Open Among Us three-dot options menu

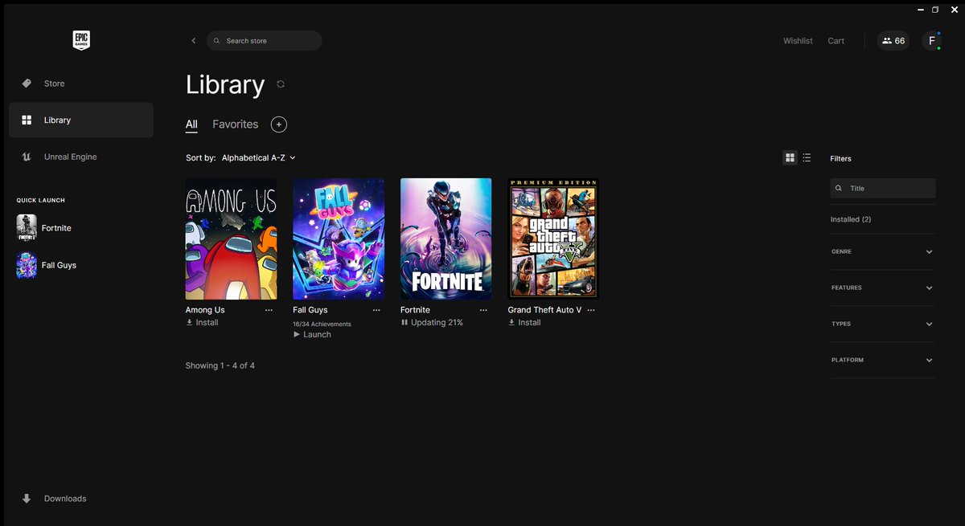pyautogui.click(x=269, y=310)
